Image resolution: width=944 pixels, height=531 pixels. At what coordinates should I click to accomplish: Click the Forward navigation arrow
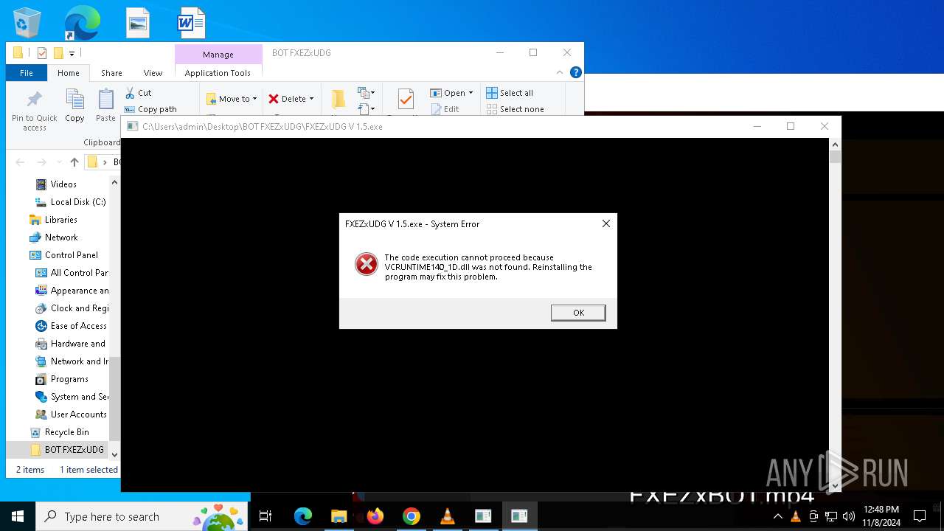coord(41,162)
